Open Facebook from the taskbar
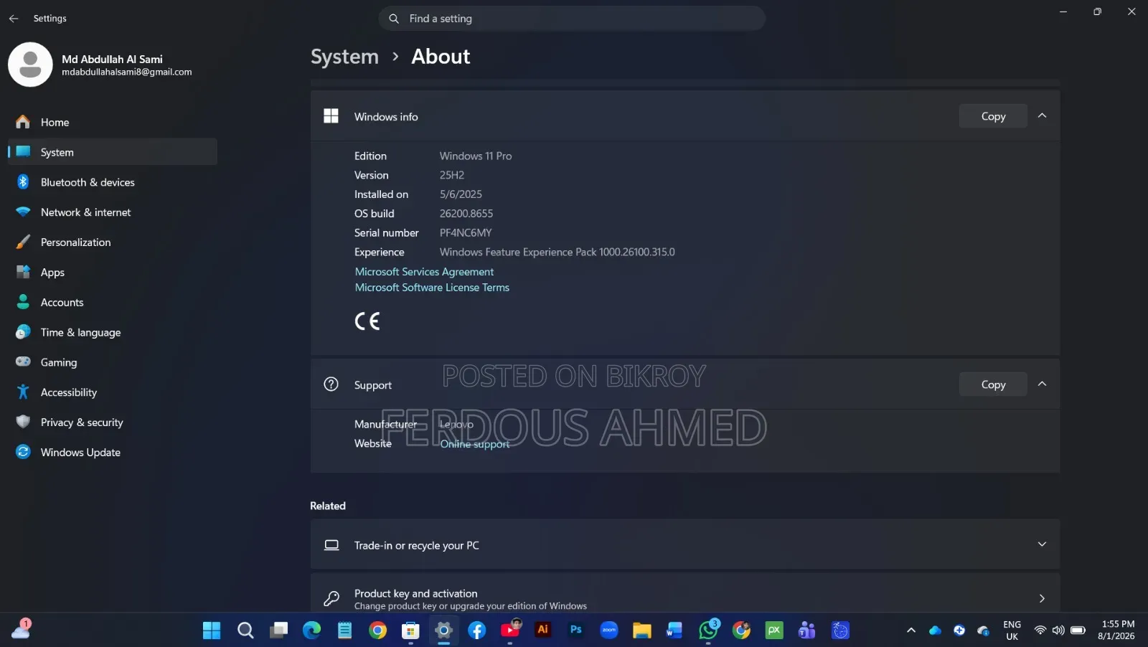 [x=476, y=631]
